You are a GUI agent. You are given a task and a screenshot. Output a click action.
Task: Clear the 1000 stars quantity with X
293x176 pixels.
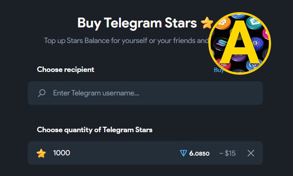[x=251, y=153]
